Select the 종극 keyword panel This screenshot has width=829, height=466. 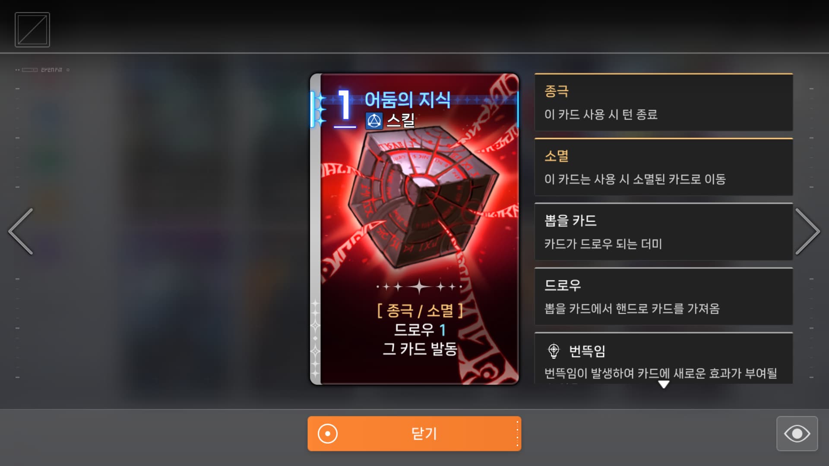(664, 102)
